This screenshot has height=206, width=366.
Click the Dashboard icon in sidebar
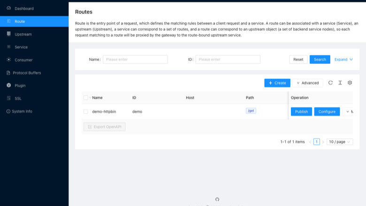(8, 8)
